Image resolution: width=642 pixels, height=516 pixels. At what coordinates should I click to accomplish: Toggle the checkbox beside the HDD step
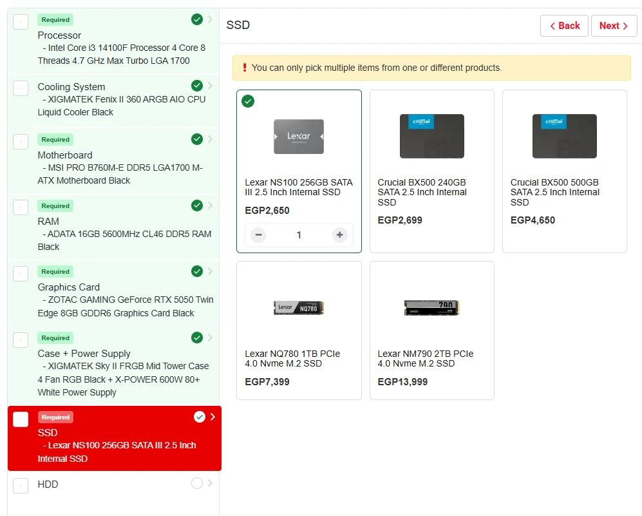click(21, 486)
